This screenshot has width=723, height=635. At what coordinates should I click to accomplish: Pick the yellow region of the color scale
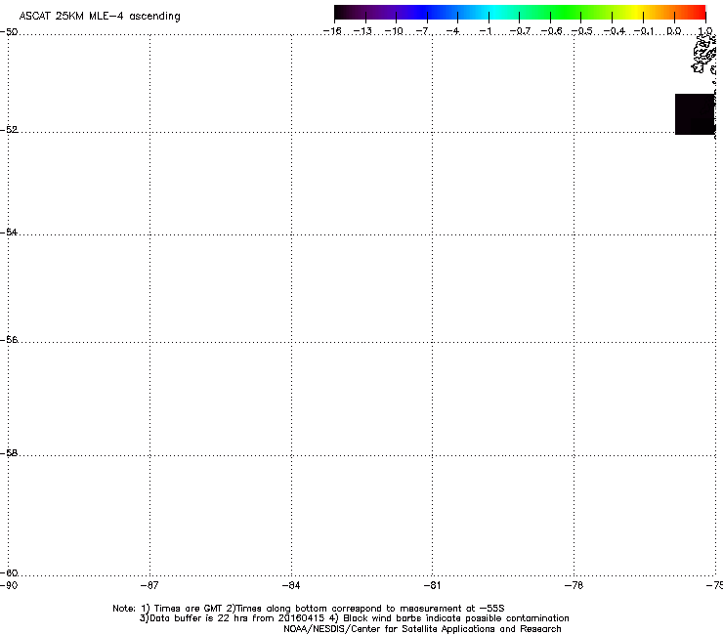636,12
